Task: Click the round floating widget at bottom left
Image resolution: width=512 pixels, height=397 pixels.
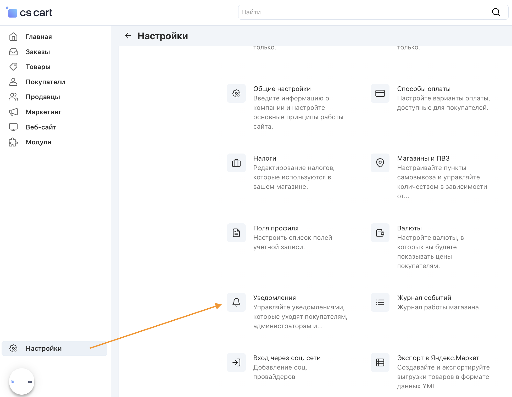Action: tap(22, 381)
